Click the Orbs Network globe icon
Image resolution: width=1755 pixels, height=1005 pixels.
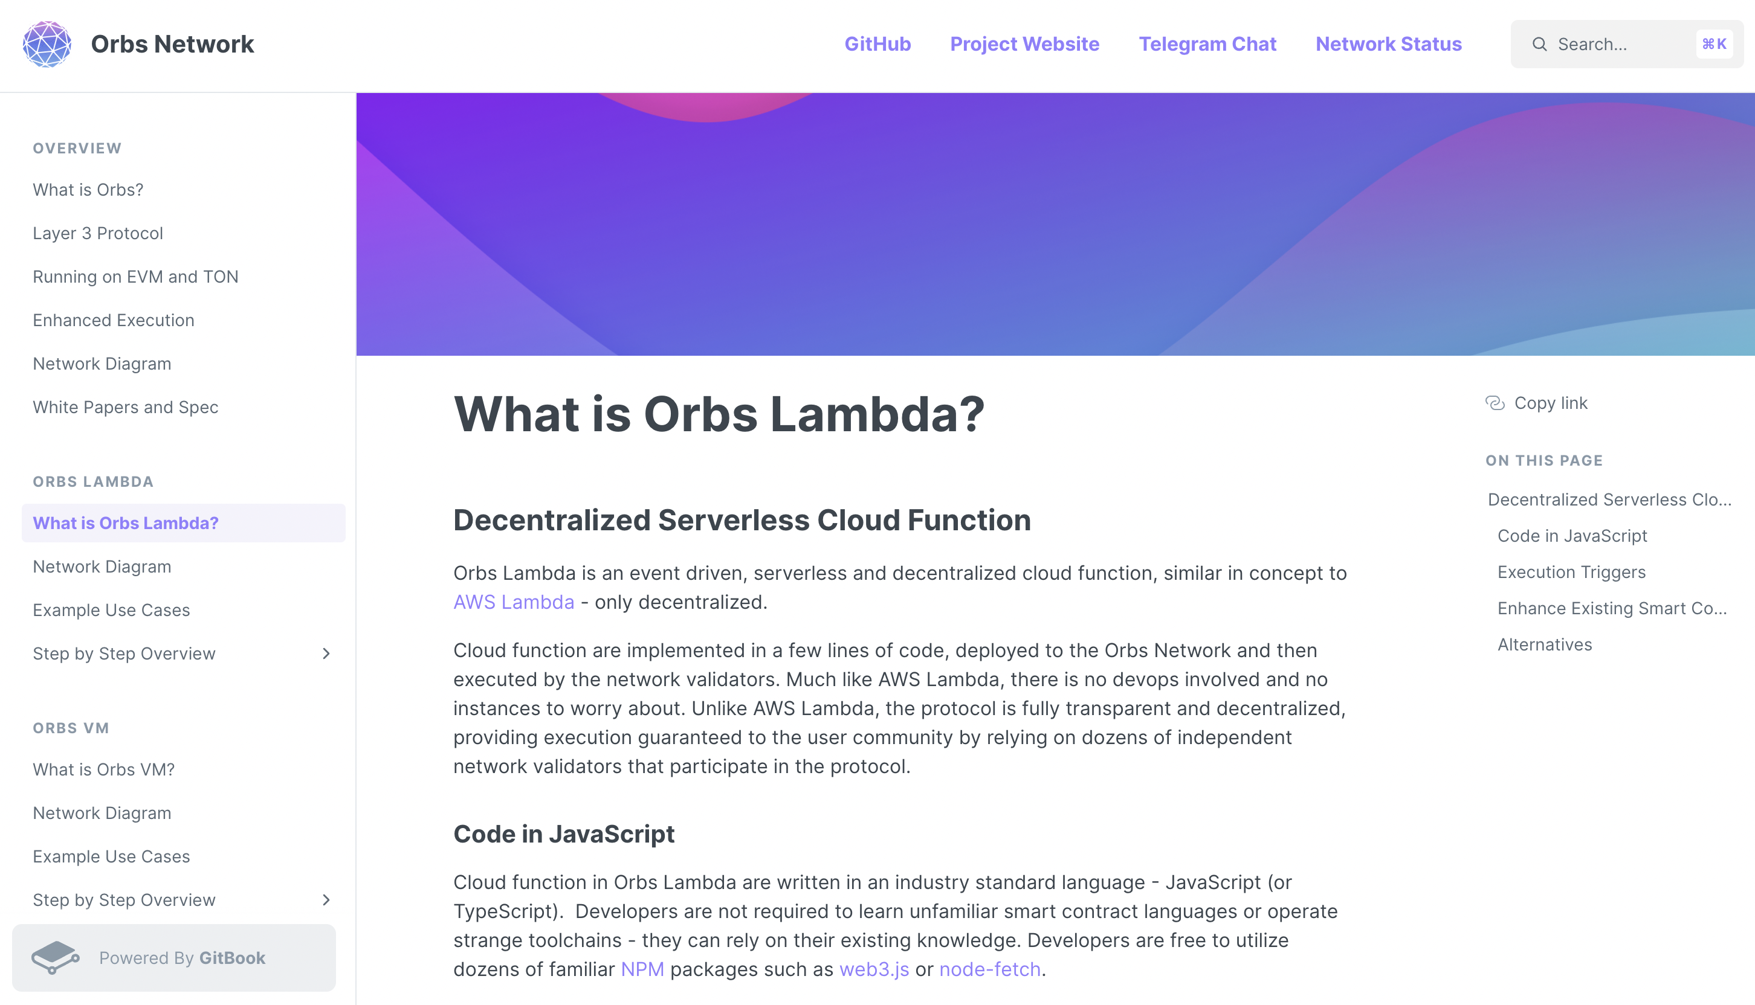[46, 43]
